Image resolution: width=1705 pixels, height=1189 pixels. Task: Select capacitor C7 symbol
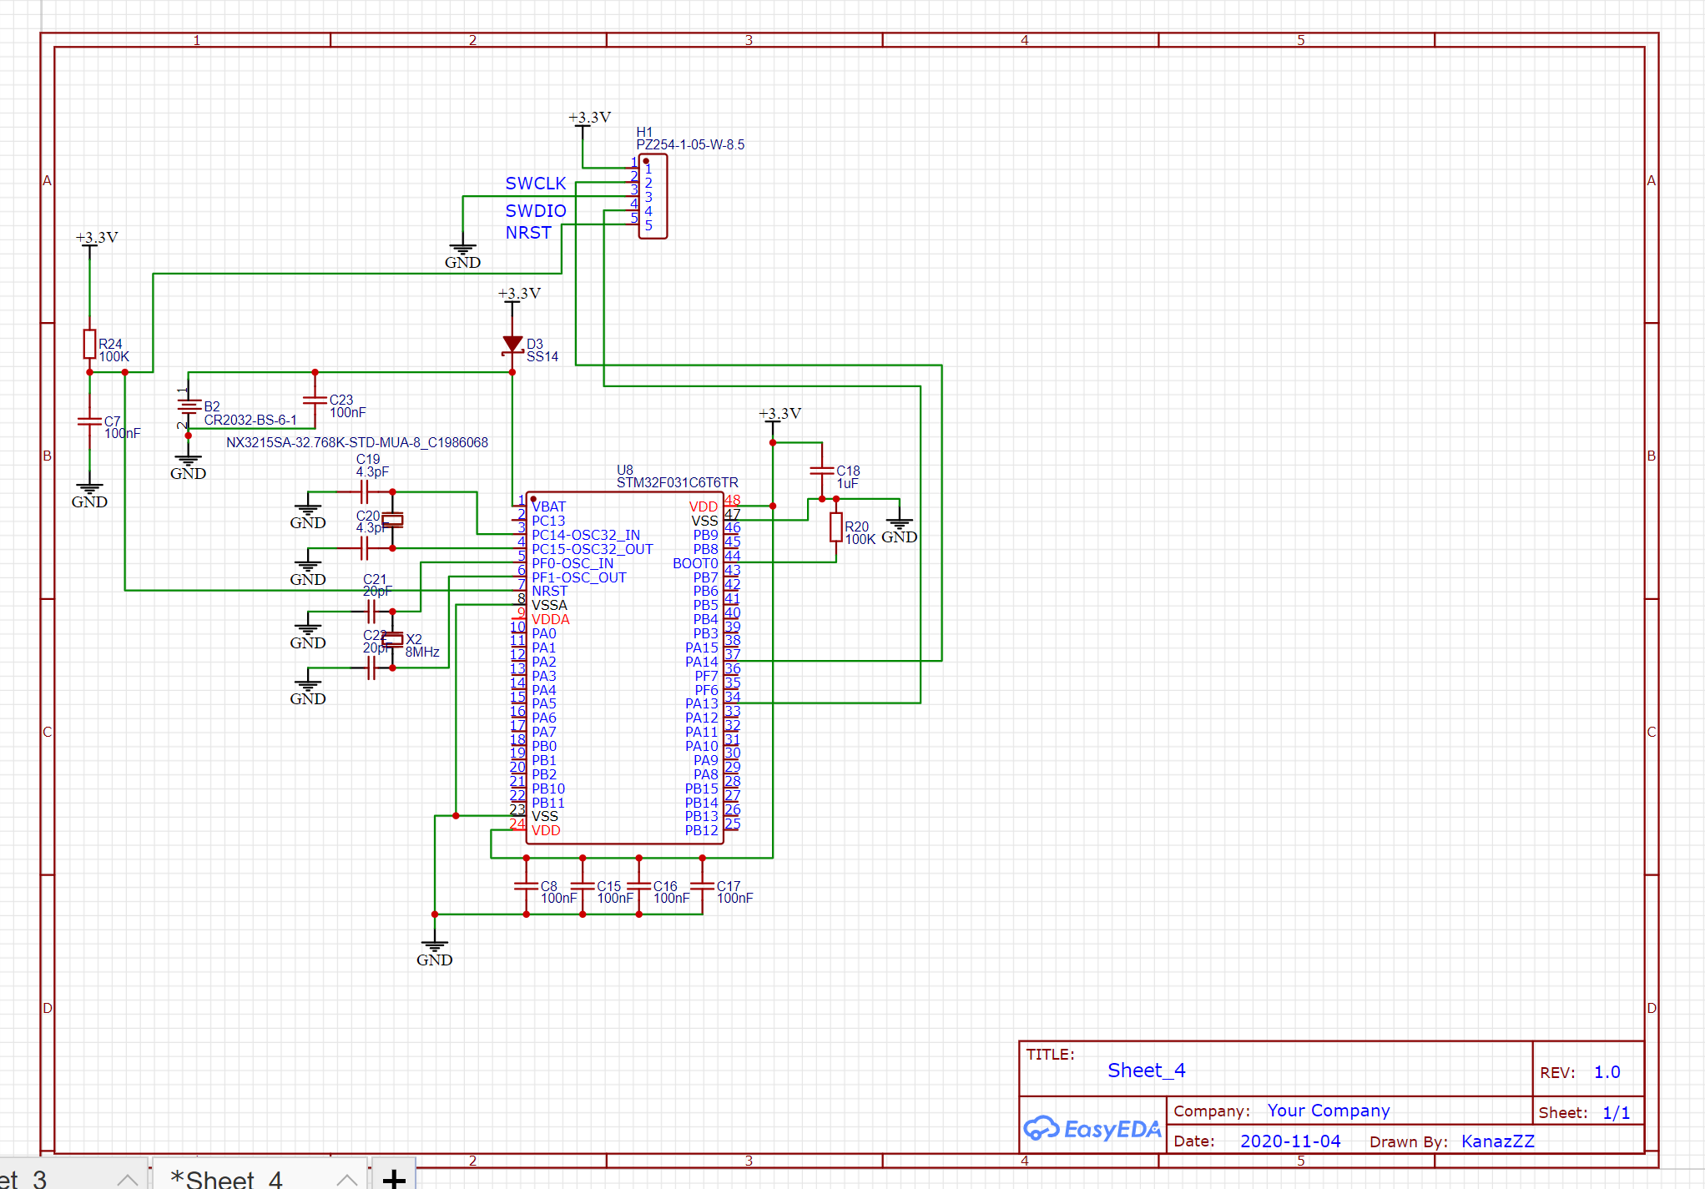(89, 421)
